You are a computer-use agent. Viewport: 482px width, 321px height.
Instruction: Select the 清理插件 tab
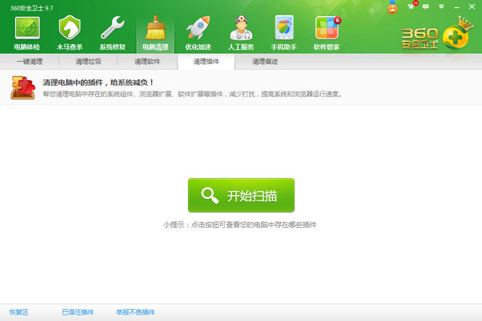[206, 62]
